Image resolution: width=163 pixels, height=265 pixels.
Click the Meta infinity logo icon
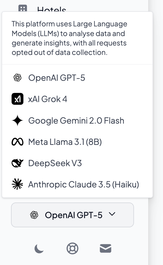click(x=17, y=142)
